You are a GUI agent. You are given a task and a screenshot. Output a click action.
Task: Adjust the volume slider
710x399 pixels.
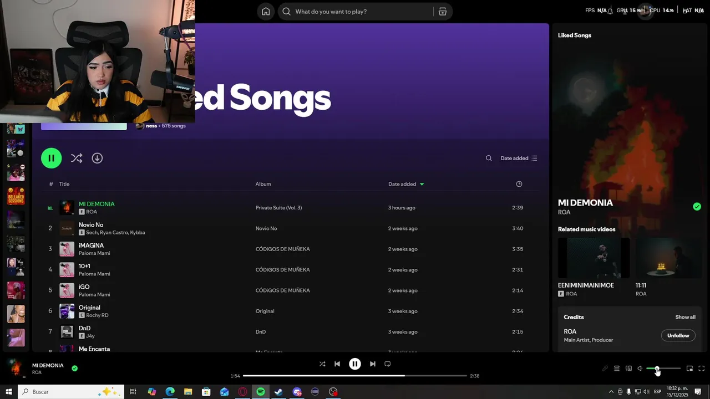point(663,369)
